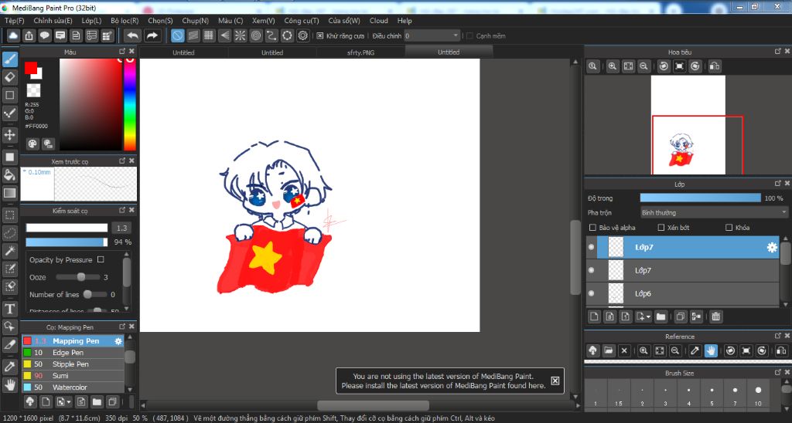Click the rainbow hue strip
Screen dimensions: 792x423
[130, 104]
